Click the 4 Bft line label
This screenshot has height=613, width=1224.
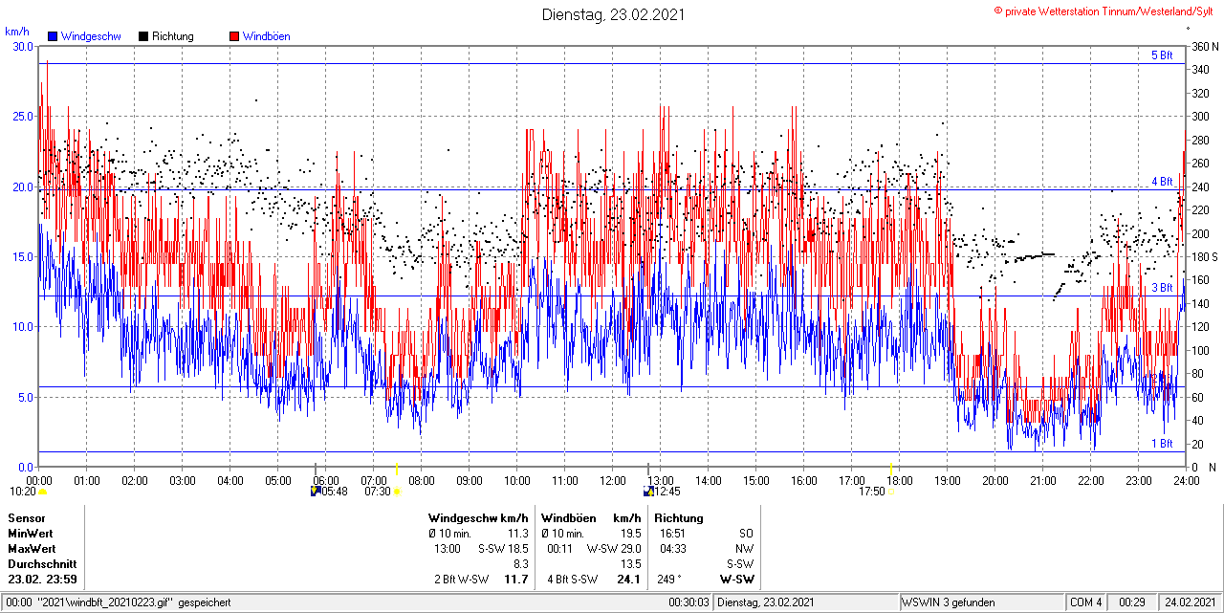1162,181
